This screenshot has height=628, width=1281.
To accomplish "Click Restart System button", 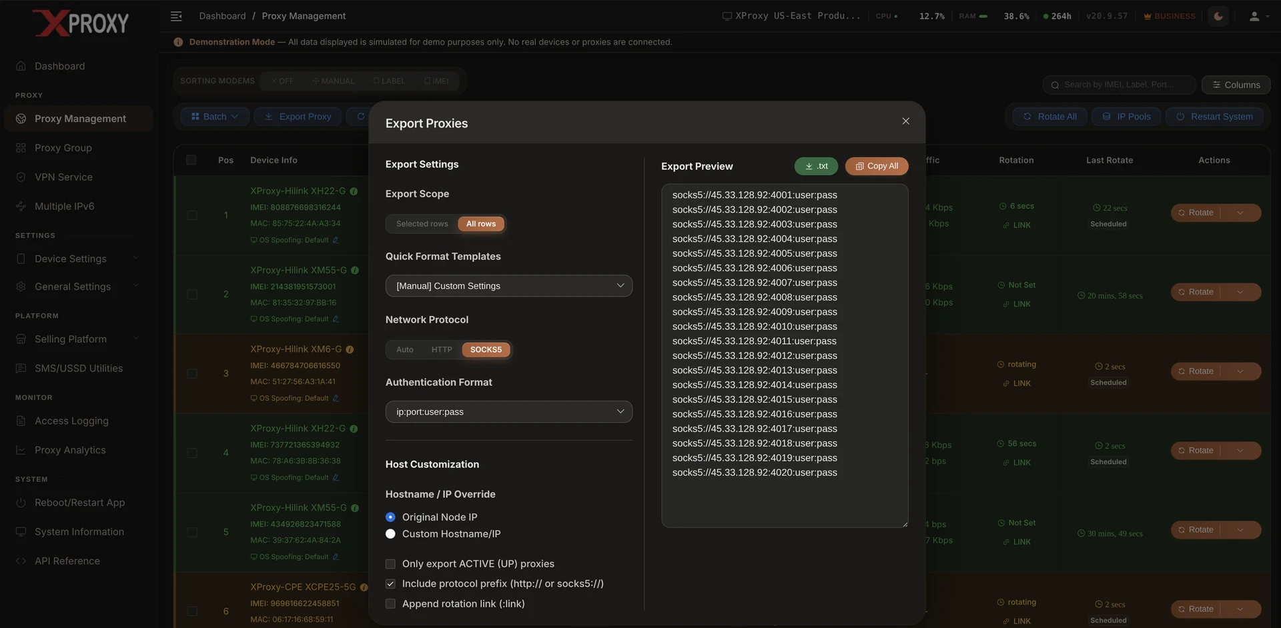I will tap(1215, 117).
